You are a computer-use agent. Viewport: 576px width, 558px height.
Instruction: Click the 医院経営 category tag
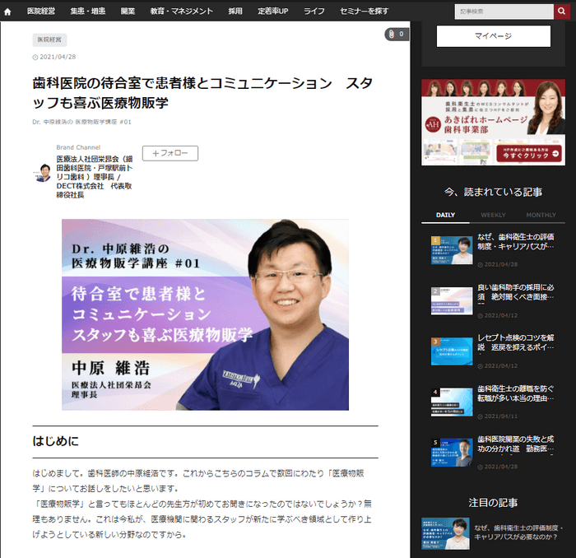[x=49, y=40]
